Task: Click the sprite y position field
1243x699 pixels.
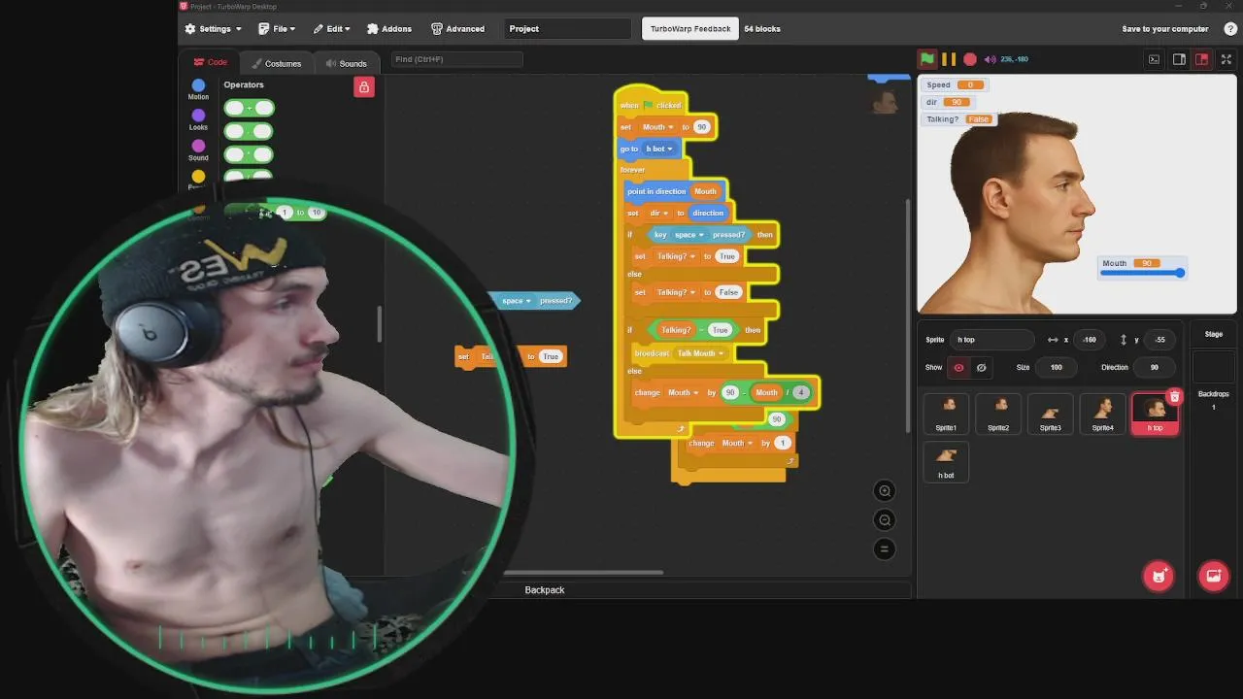Action: coord(1160,340)
